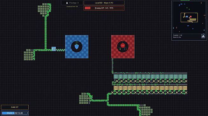Select the olive tile cluster left of blue base

click(28, 55)
